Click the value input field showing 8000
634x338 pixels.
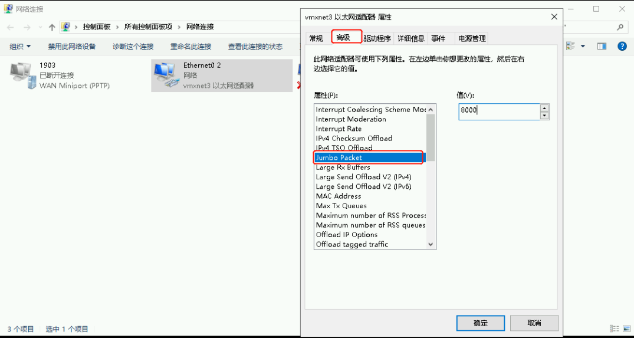[500, 111]
